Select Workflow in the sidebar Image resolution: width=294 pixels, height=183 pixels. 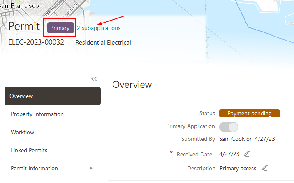click(x=22, y=132)
